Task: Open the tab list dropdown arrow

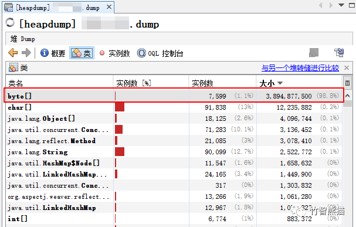Action: pos(341,5)
